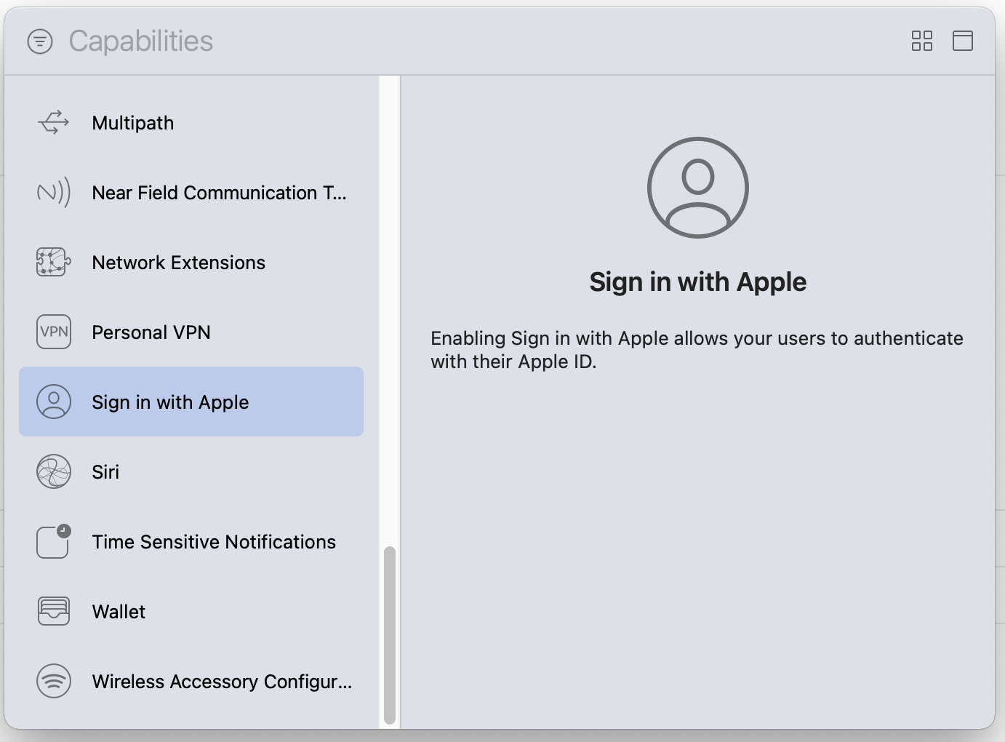Click the Time Sensitive Notifications icon
Screen dimensions: 1005x742
[54, 541]
